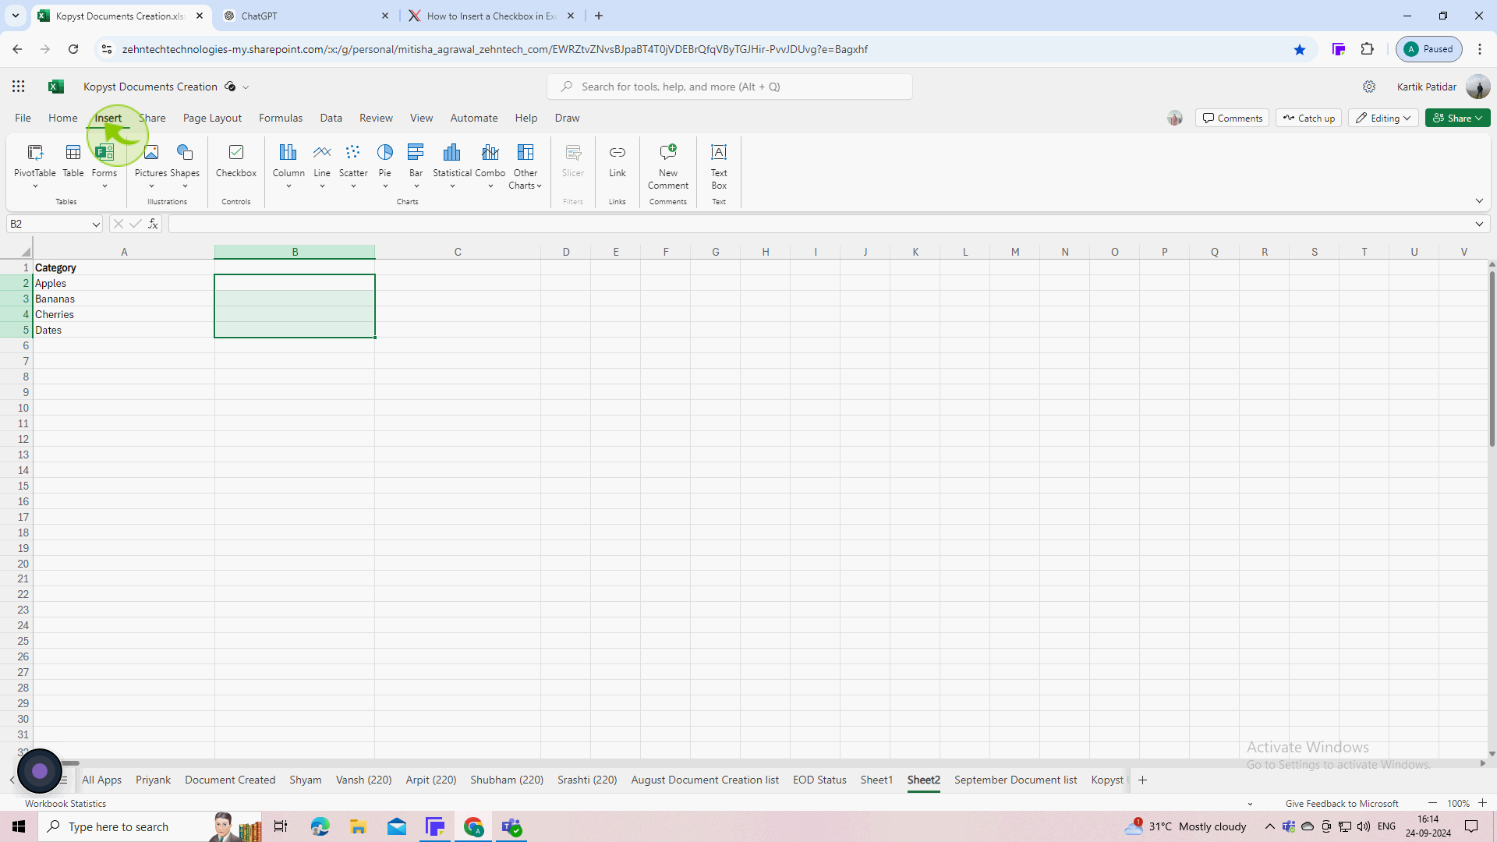Select cell A1 containing Category
Image resolution: width=1497 pixels, height=842 pixels.
coord(124,267)
